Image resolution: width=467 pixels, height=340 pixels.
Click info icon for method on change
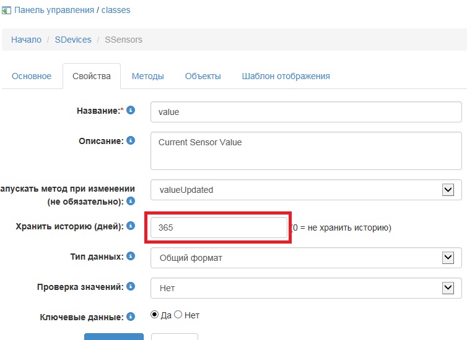point(131,202)
